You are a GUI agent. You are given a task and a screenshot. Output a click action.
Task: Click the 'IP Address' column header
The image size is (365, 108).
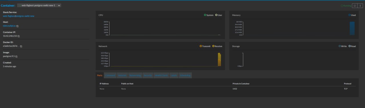pyautogui.click(x=104, y=83)
